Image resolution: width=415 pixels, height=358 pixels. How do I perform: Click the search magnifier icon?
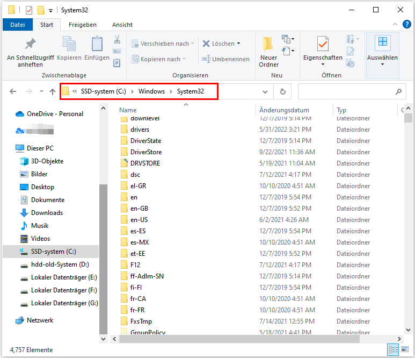pos(398,92)
